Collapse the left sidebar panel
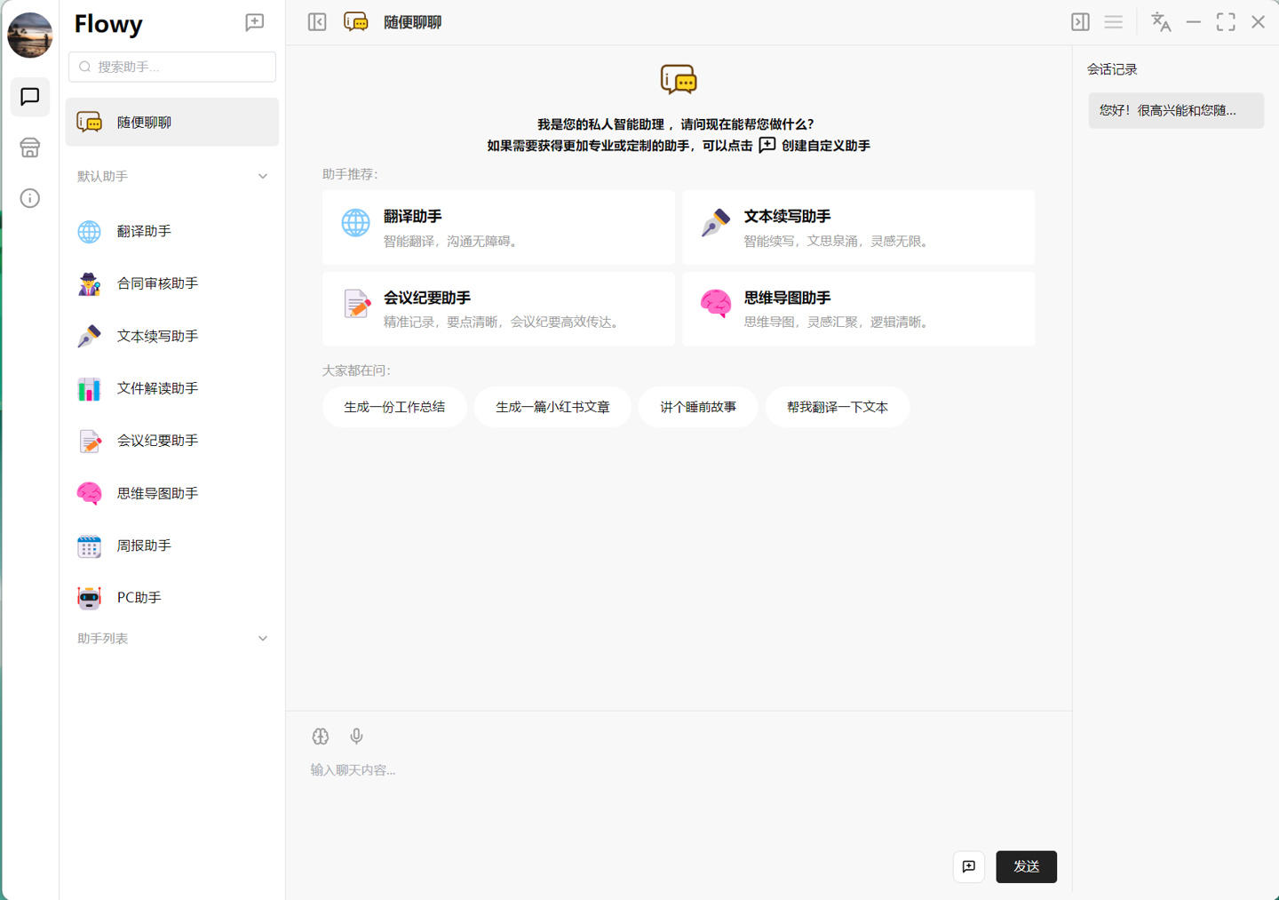Screen dimensions: 1279x900 (317, 22)
